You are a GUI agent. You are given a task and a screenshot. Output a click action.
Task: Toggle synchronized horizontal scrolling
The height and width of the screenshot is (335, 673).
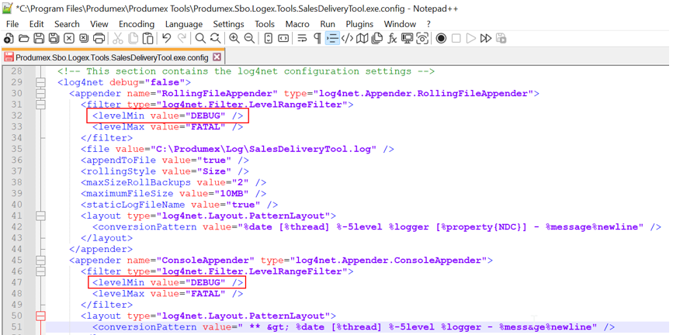pyautogui.click(x=283, y=39)
